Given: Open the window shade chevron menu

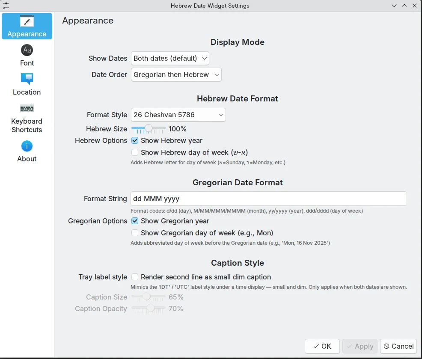Looking at the screenshot, I should coord(394,6).
